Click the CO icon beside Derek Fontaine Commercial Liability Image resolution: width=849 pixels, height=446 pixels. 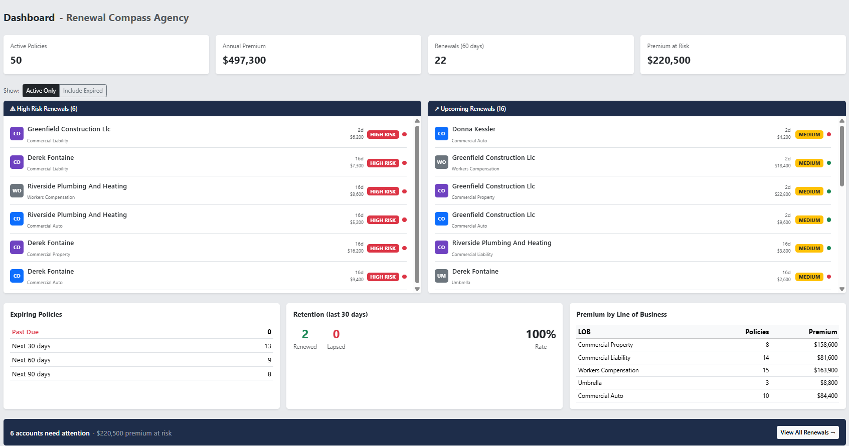click(17, 162)
